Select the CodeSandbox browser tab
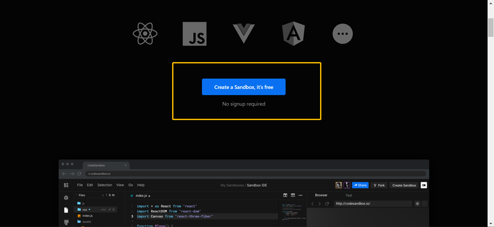The width and height of the screenshot is (494, 227). 106,165
